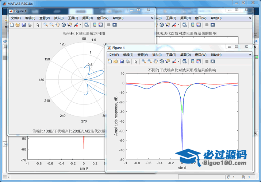Activate Pan hand tool in Figure 4

pyautogui.click(x=156, y=62)
